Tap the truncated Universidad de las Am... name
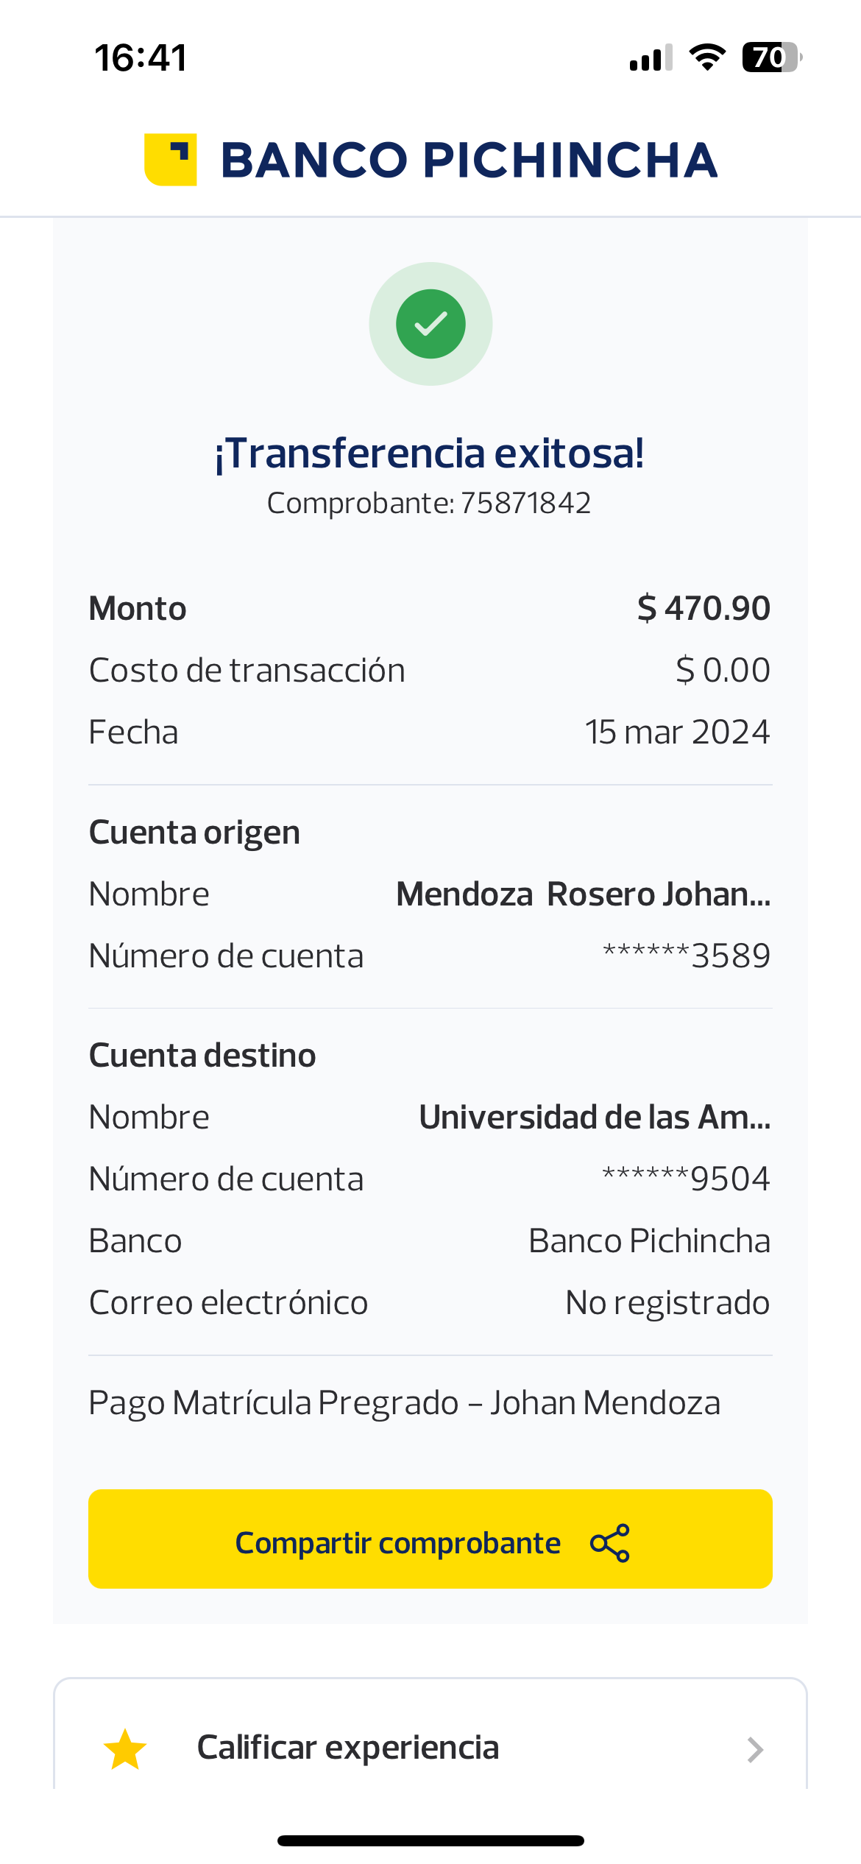 595,1118
